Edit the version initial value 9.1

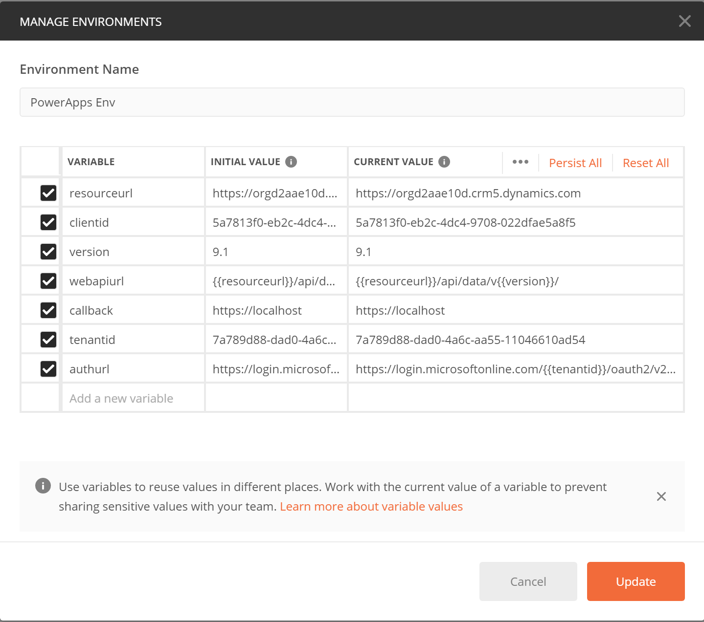tap(276, 252)
